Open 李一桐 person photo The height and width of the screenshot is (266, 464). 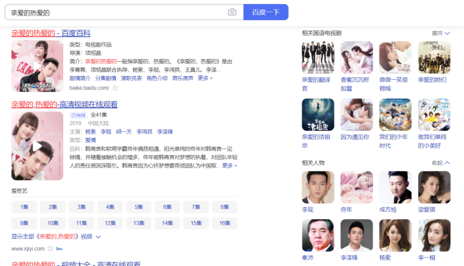pos(434,235)
